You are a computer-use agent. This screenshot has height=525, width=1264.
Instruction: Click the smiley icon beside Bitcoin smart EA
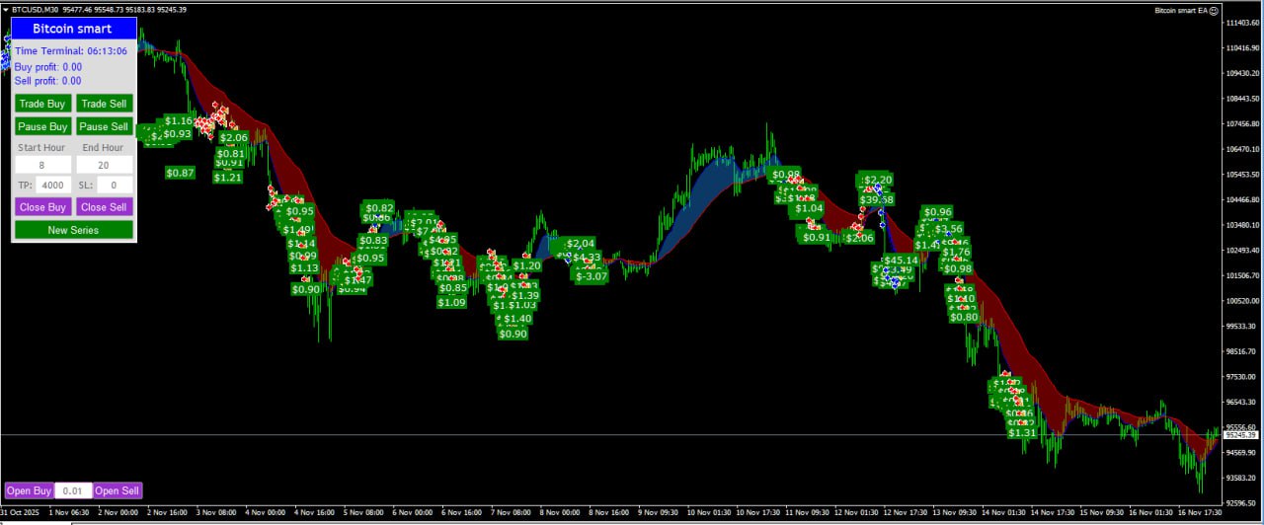(1214, 10)
